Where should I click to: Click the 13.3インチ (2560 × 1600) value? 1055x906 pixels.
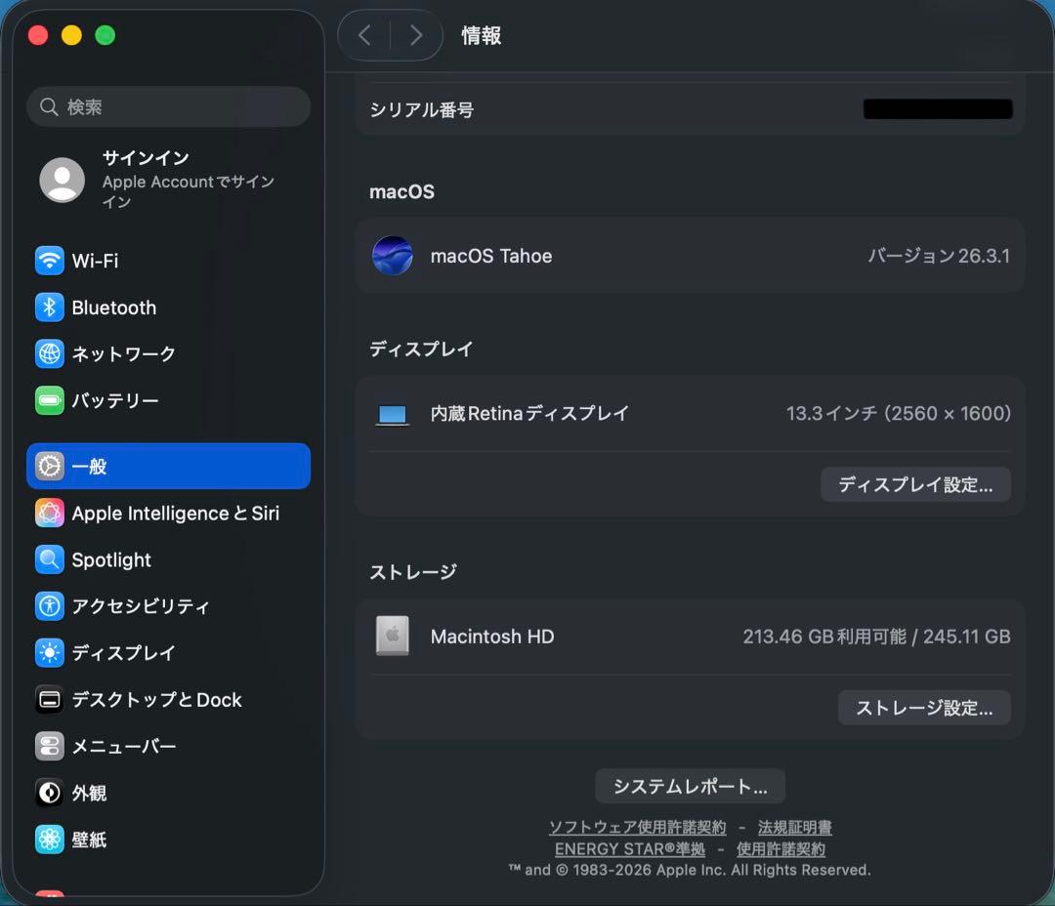click(x=899, y=413)
